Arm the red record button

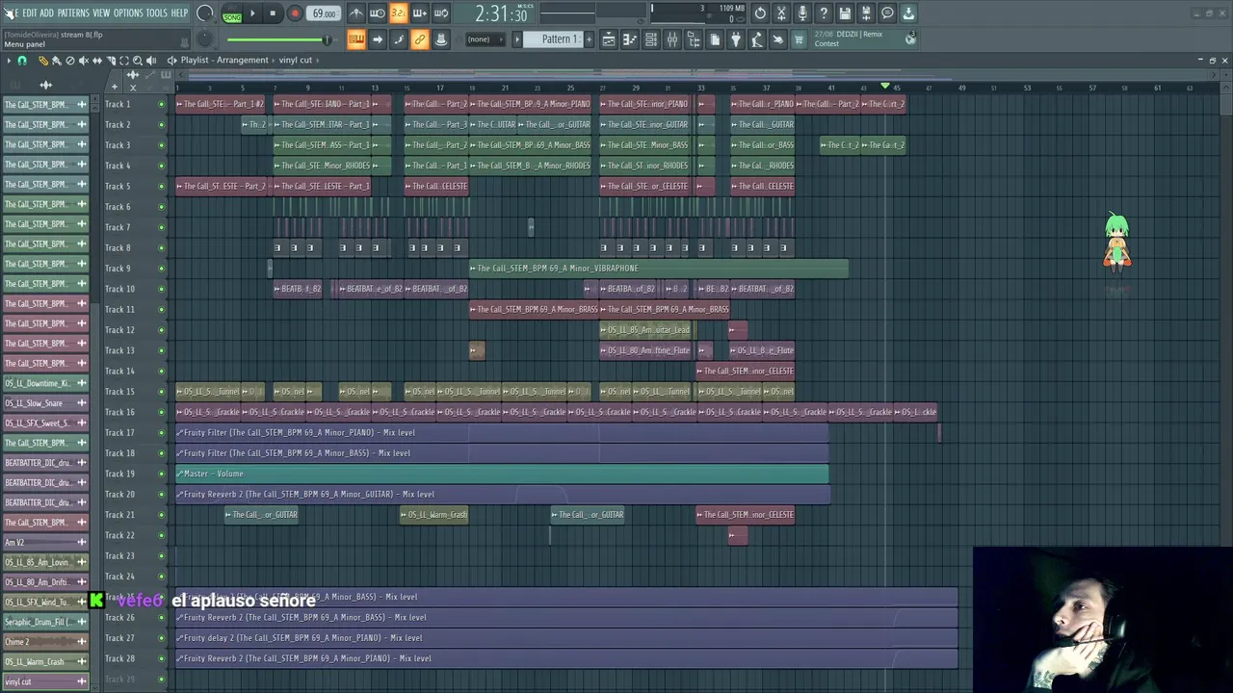click(x=295, y=13)
